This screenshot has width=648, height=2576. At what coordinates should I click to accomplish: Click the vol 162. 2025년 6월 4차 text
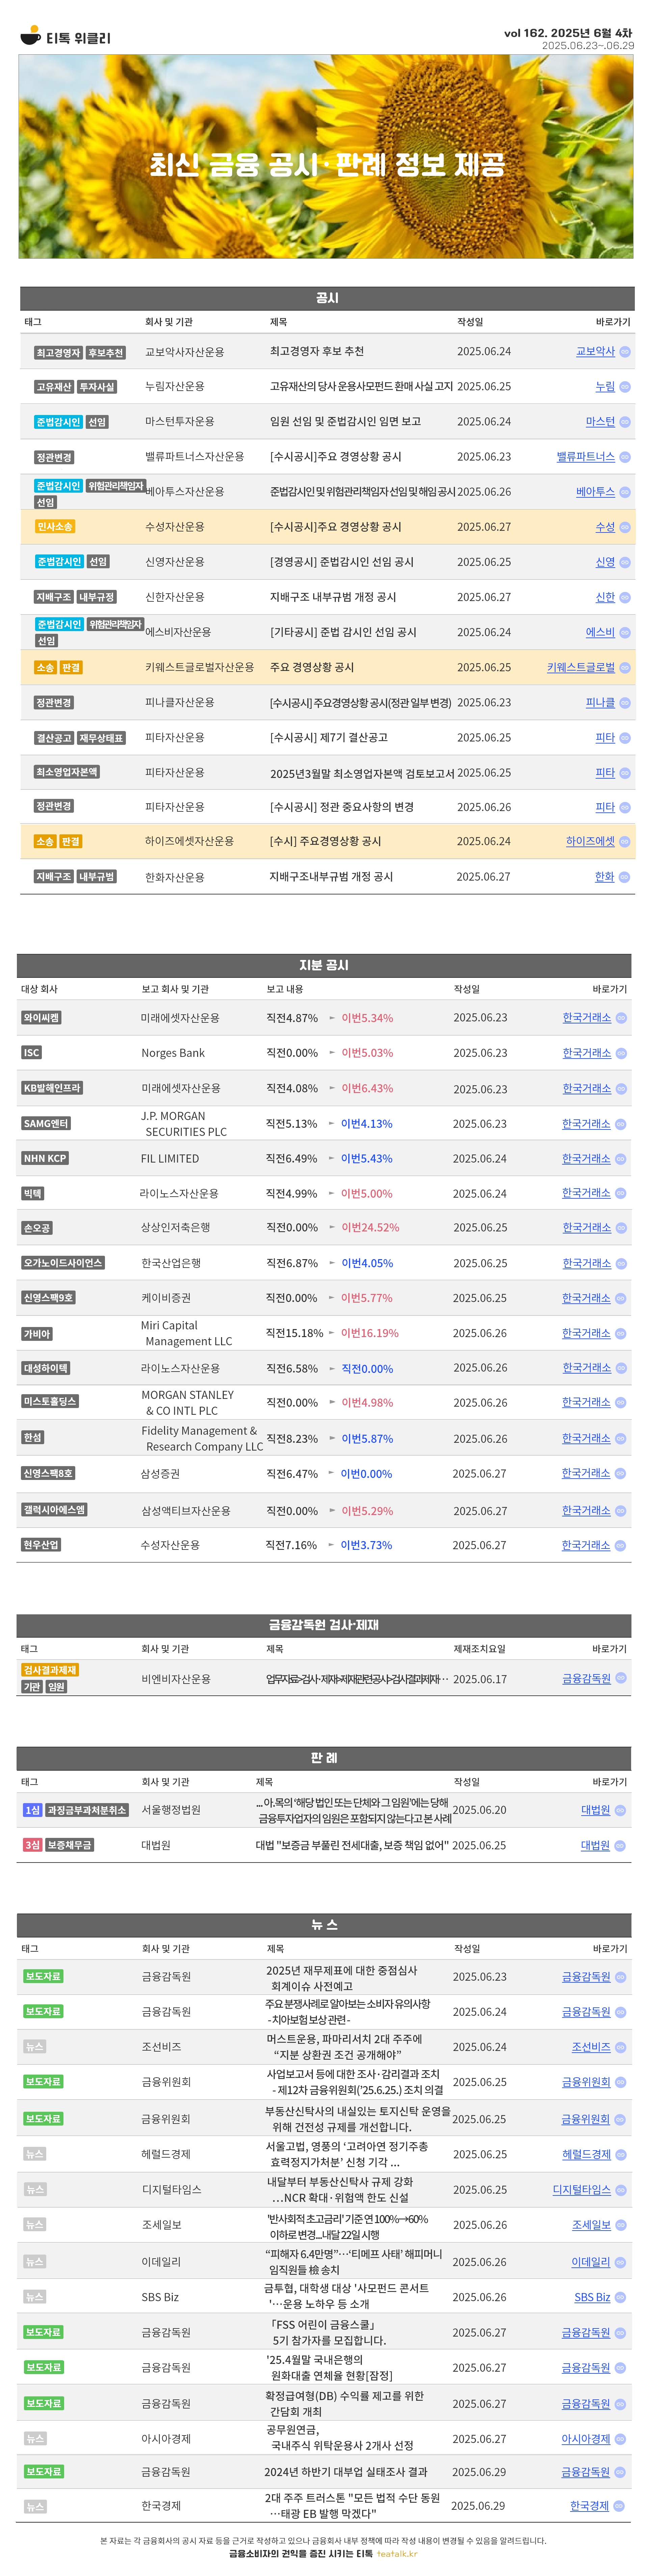568,33
